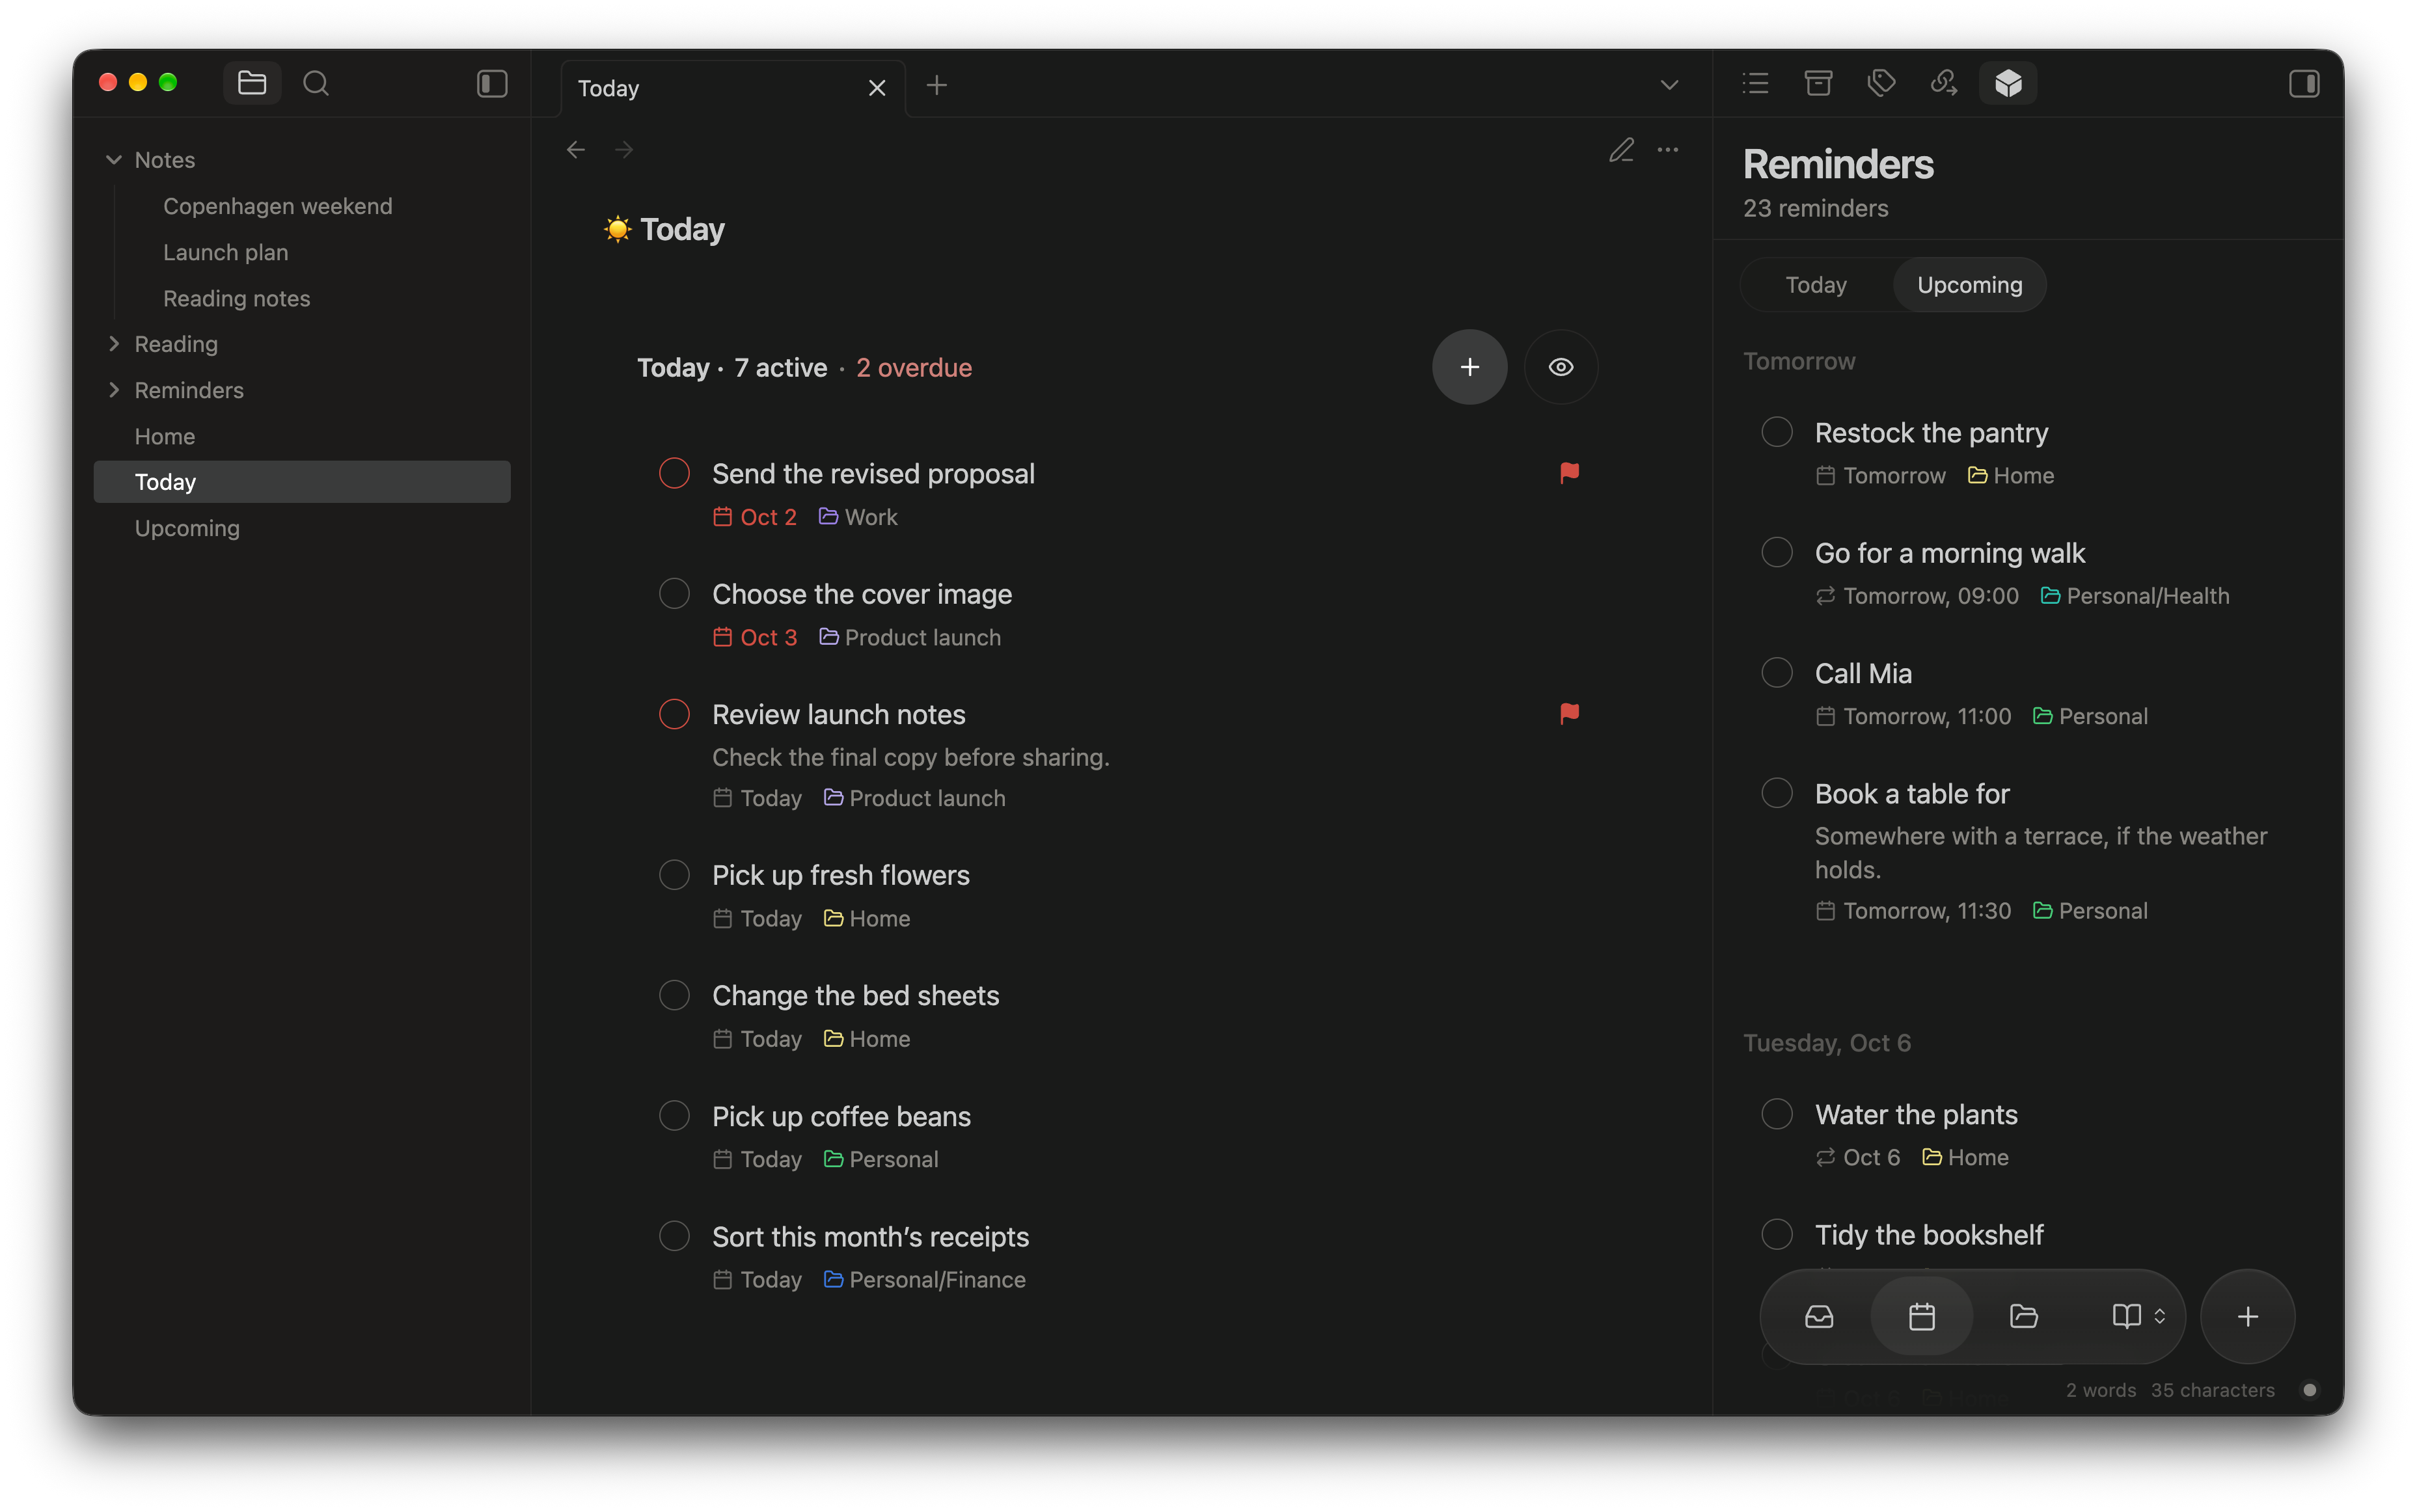
Task: Open Copenhagen weekend note
Action: tap(277, 206)
